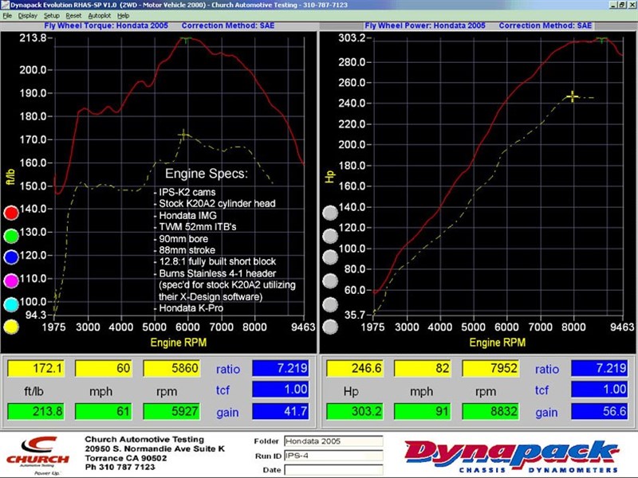Select yellow torque value 172.1
Screen dimensions: 638x478
tap(36, 368)
